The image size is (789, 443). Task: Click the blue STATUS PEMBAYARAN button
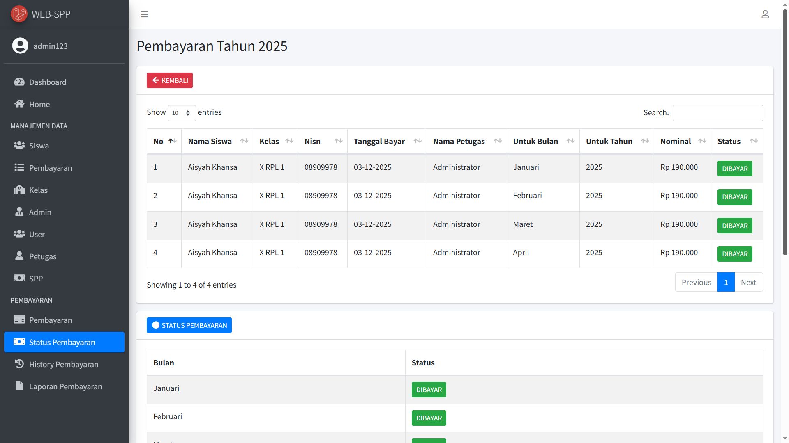(189, 325)
